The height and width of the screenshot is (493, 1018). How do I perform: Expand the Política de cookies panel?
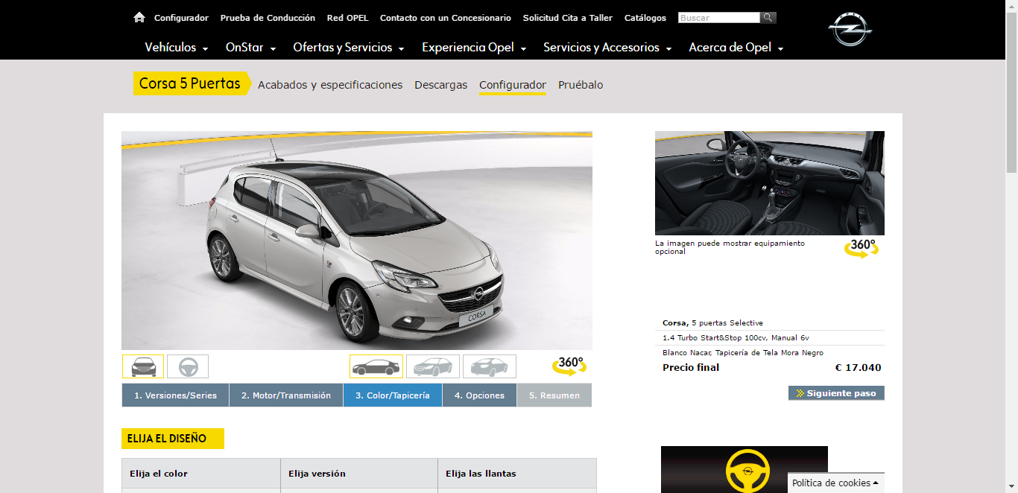pyautogui.click(x=835, y=483)
